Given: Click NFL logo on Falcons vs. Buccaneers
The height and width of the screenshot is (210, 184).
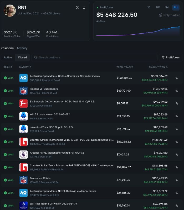Looking at the screenshot, I should 23,91.
